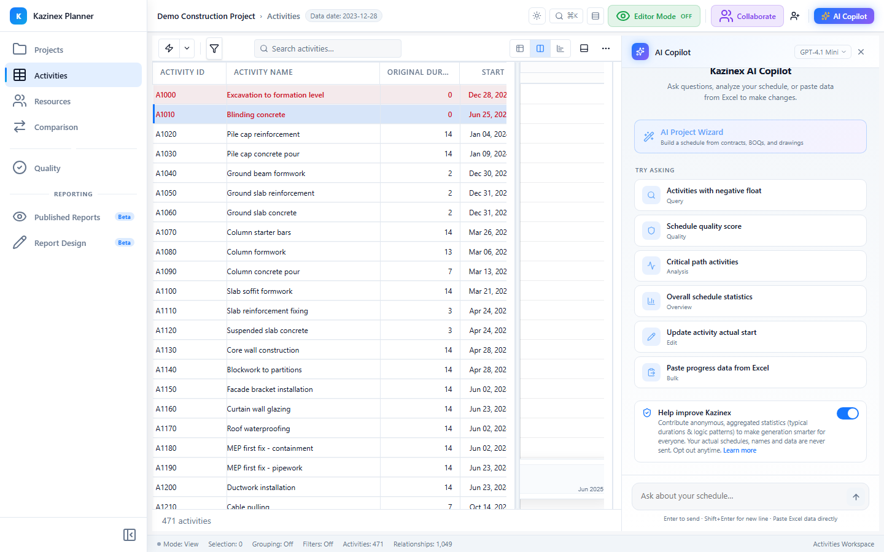
Task: Select activity 'Blinding concrete'
Action: tap(256, 115)
